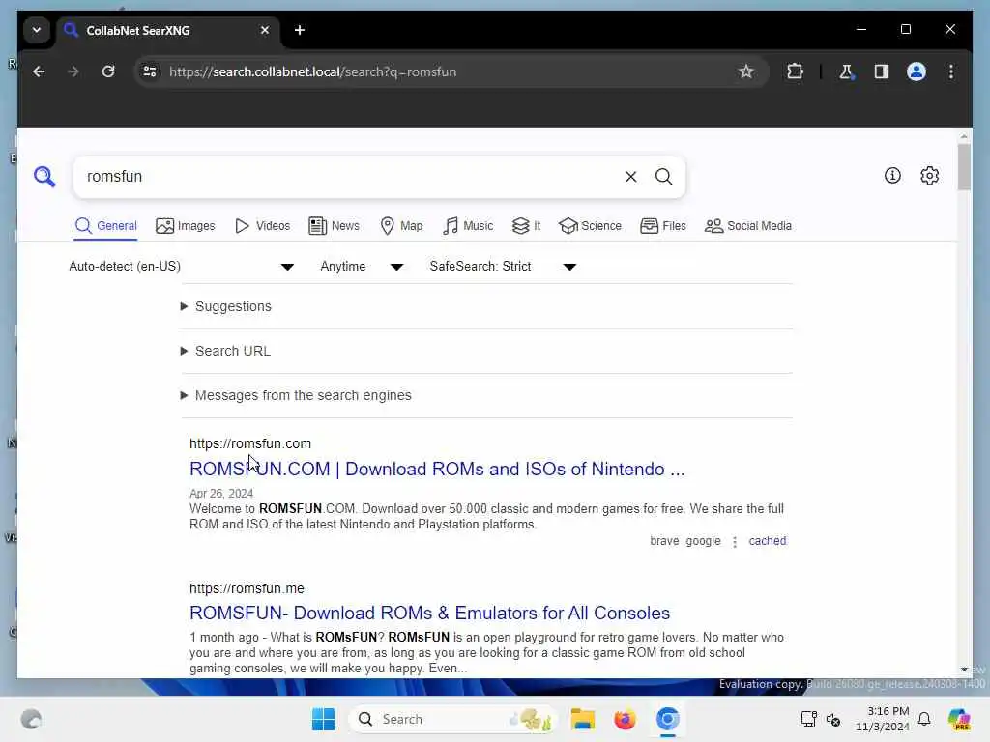Open the ROMSFUN.COM Download ROMs result
Screen dimensions: 990x742
pyautogui.click(x=437, y=470)
